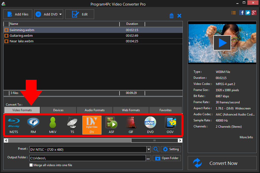This screenshot has width=260, height=173.
Task: Open the Facebook share icon
Action: click(242, 12)
